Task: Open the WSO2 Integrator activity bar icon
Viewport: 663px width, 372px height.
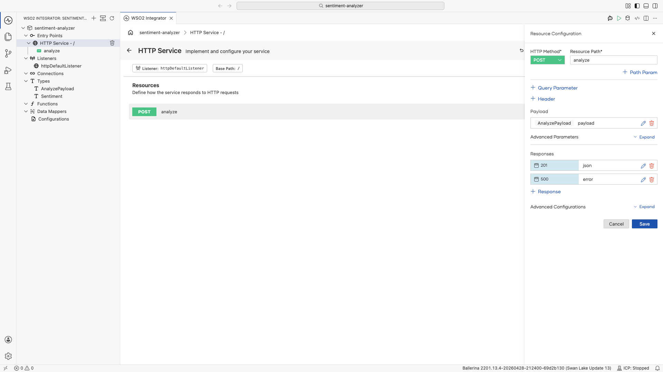Action: (8, 20)
